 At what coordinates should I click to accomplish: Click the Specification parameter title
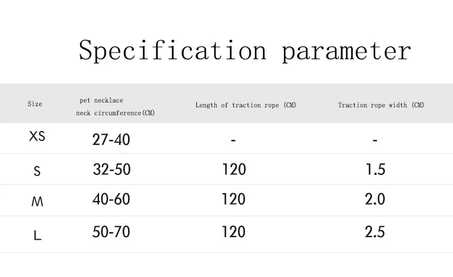[x=245, y=51]
